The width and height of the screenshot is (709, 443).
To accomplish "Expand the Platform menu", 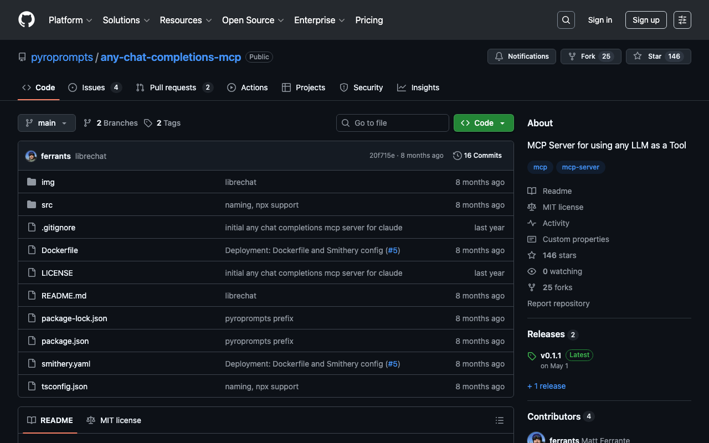I will tap(70, 20).
